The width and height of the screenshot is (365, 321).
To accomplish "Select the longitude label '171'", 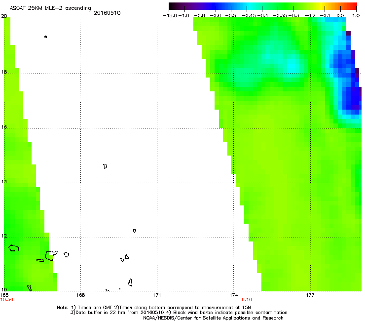I will pos(157,295).
